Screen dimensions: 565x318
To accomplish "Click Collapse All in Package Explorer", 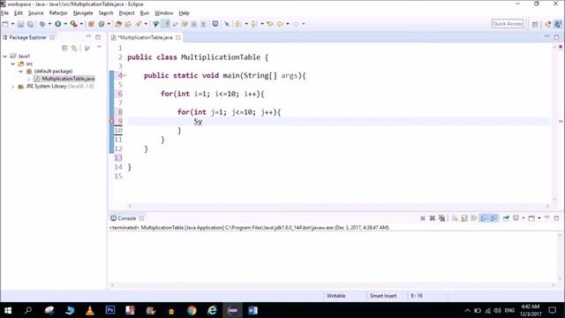I will click(x=64, y=48).
